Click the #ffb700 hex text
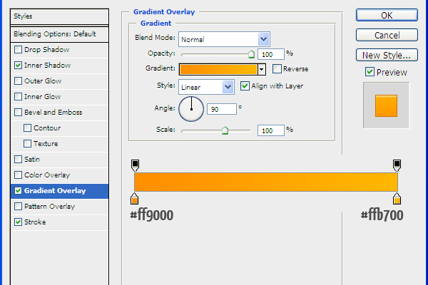The width and height of the screenshot is (428, 285). coord(382,215)
